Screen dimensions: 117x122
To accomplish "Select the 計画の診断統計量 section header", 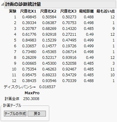I will tap(60, 4).
